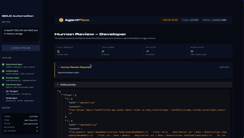Click the Thread a1277546 header chip
The width and height of the screenshot is (244, 138).
point(190,20)
